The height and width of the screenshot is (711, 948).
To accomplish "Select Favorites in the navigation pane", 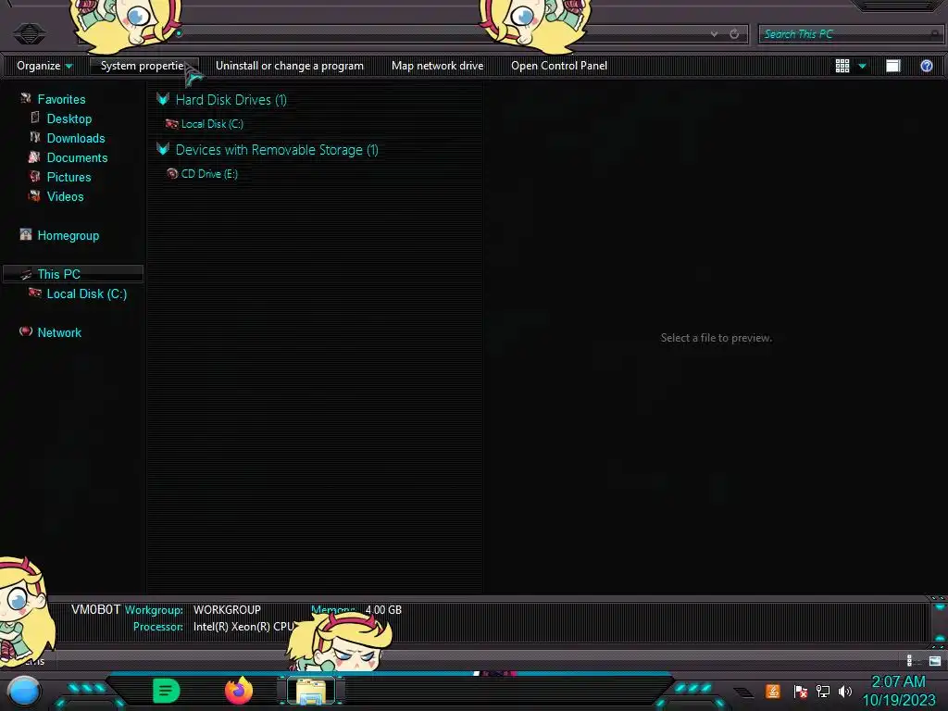I will pyautogui.click(x=61, y=99).
